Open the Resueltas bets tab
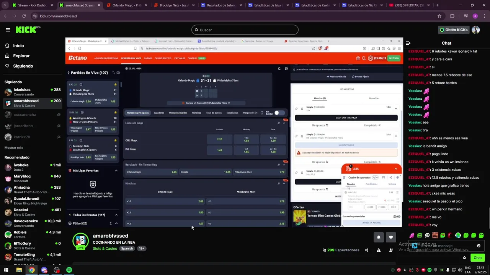 tap(374, 99)
